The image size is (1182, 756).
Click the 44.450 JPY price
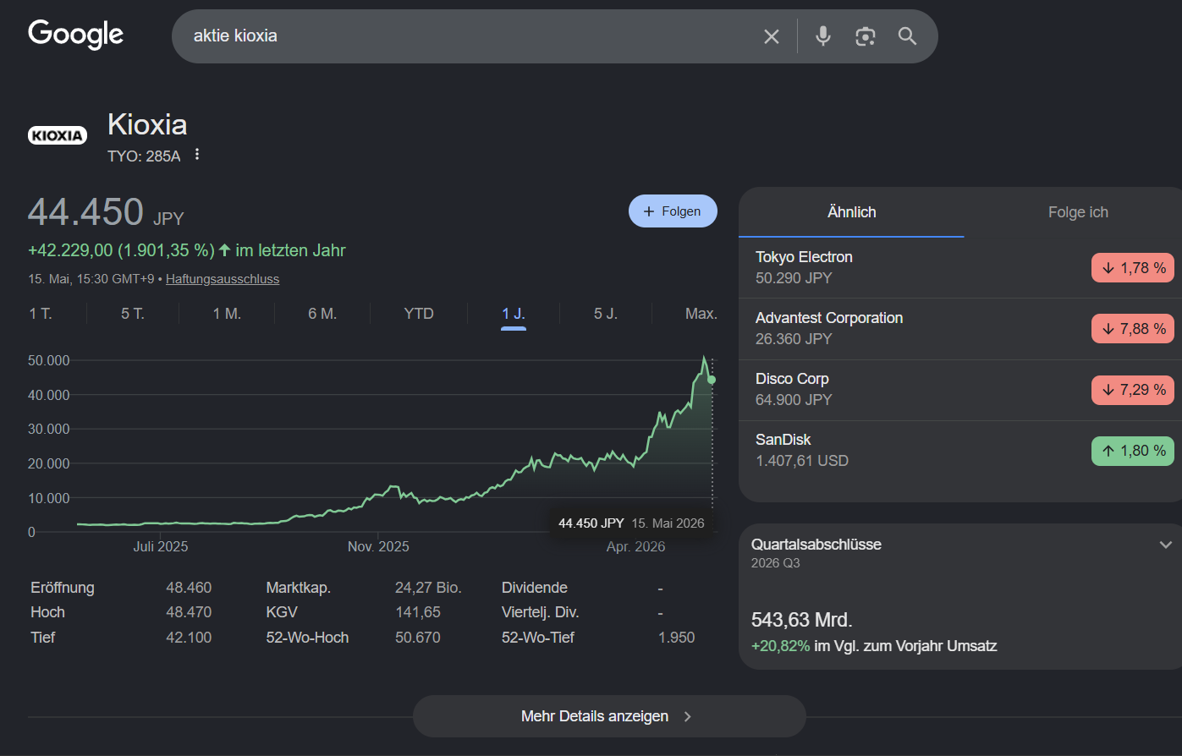coord(106,212)
